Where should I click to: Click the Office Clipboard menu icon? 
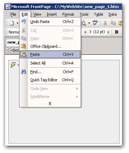click(x=24, y=46)
